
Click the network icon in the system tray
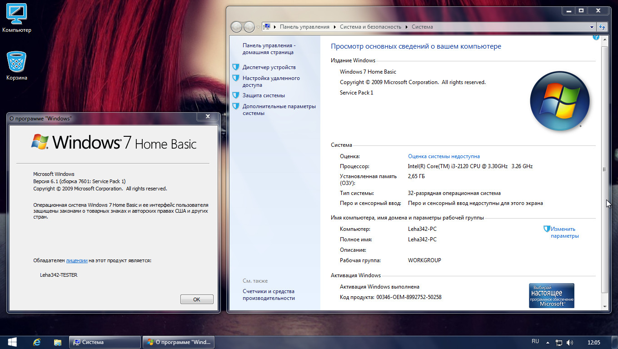[559, 342]
